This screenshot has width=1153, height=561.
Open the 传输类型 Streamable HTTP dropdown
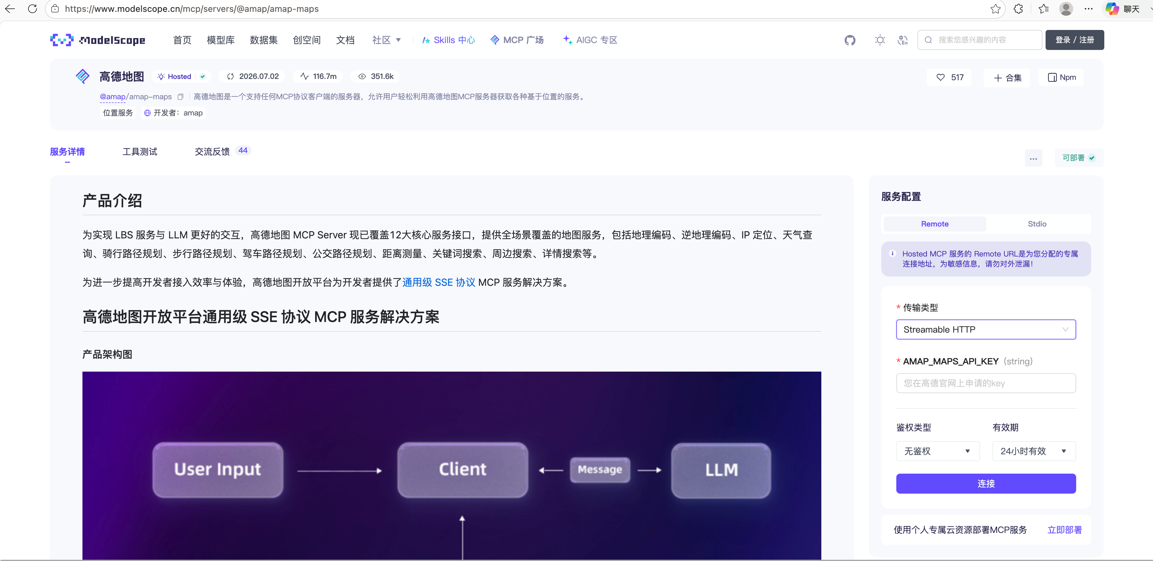(986, 329)
